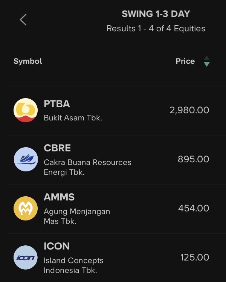
Task: Tap the CBRE ship logo icon
Action: [26, 159]
